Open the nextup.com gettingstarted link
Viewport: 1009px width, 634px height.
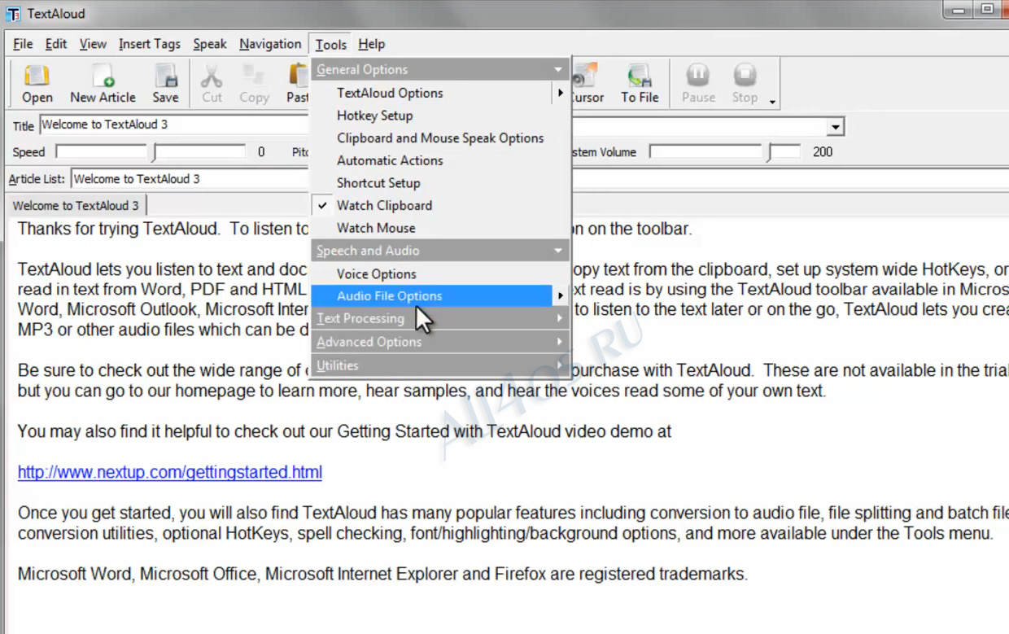(x=170, y=472)
